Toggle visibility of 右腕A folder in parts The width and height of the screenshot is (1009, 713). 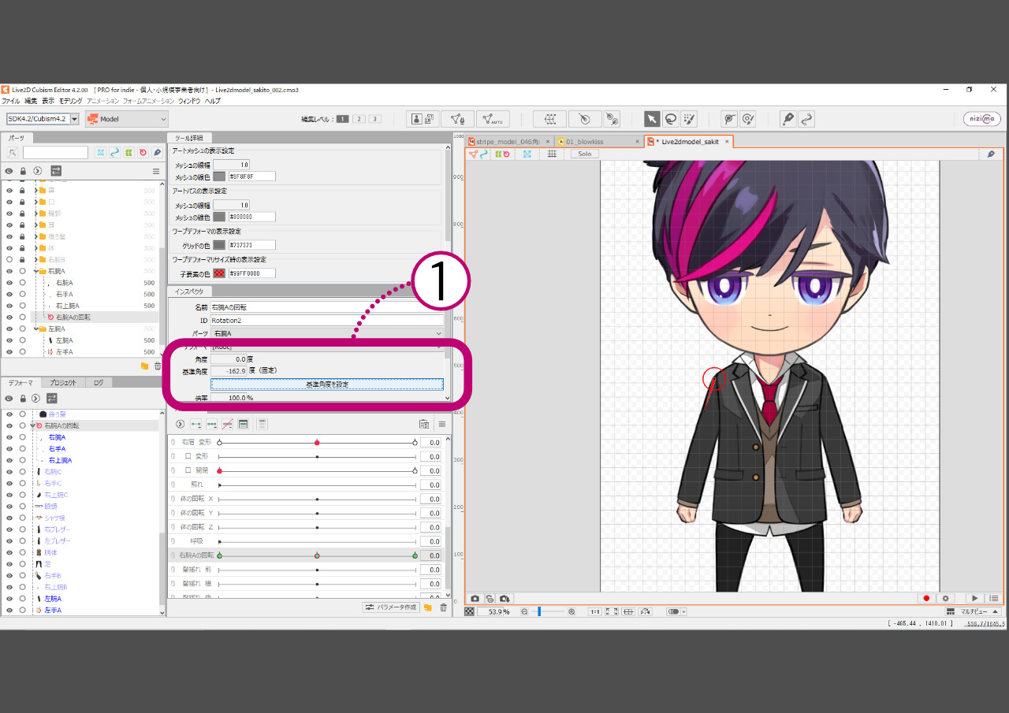pyautogui.click(x=9, y=270)
